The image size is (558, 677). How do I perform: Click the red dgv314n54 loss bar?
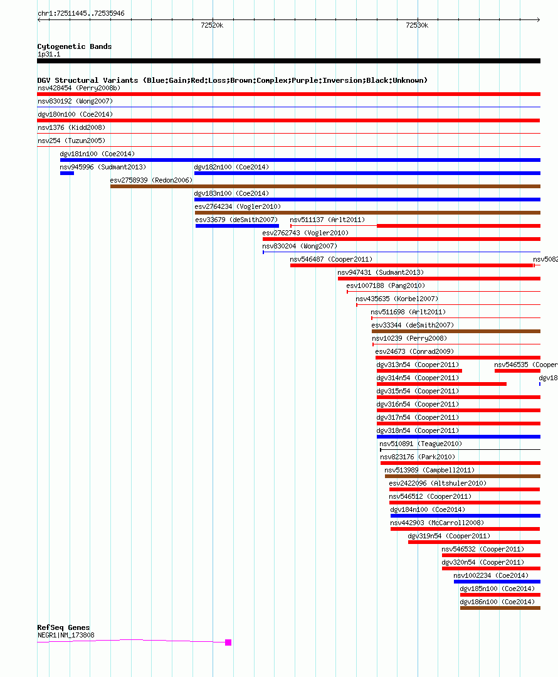pyautogui.click(x=441, y=384)
